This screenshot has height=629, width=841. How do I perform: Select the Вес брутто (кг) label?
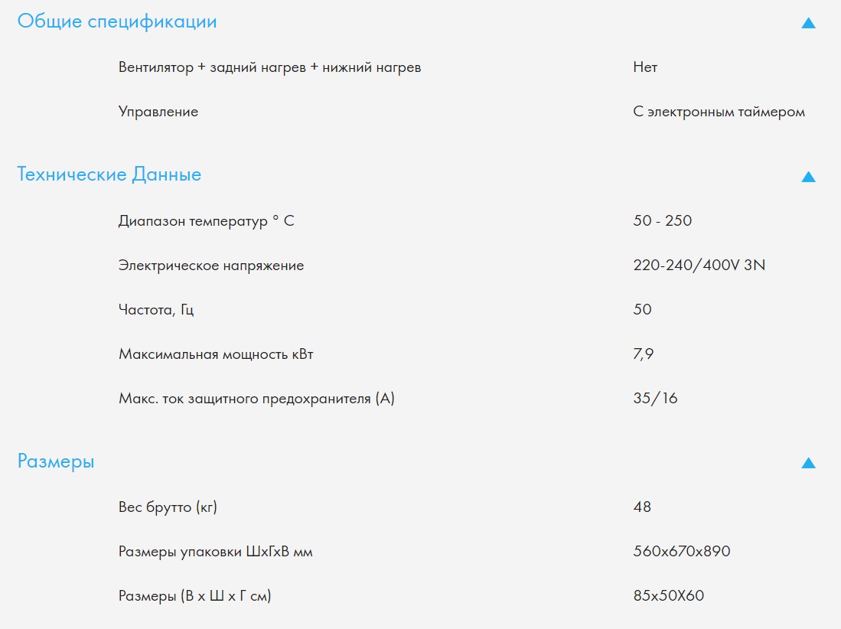pos(173,507)
